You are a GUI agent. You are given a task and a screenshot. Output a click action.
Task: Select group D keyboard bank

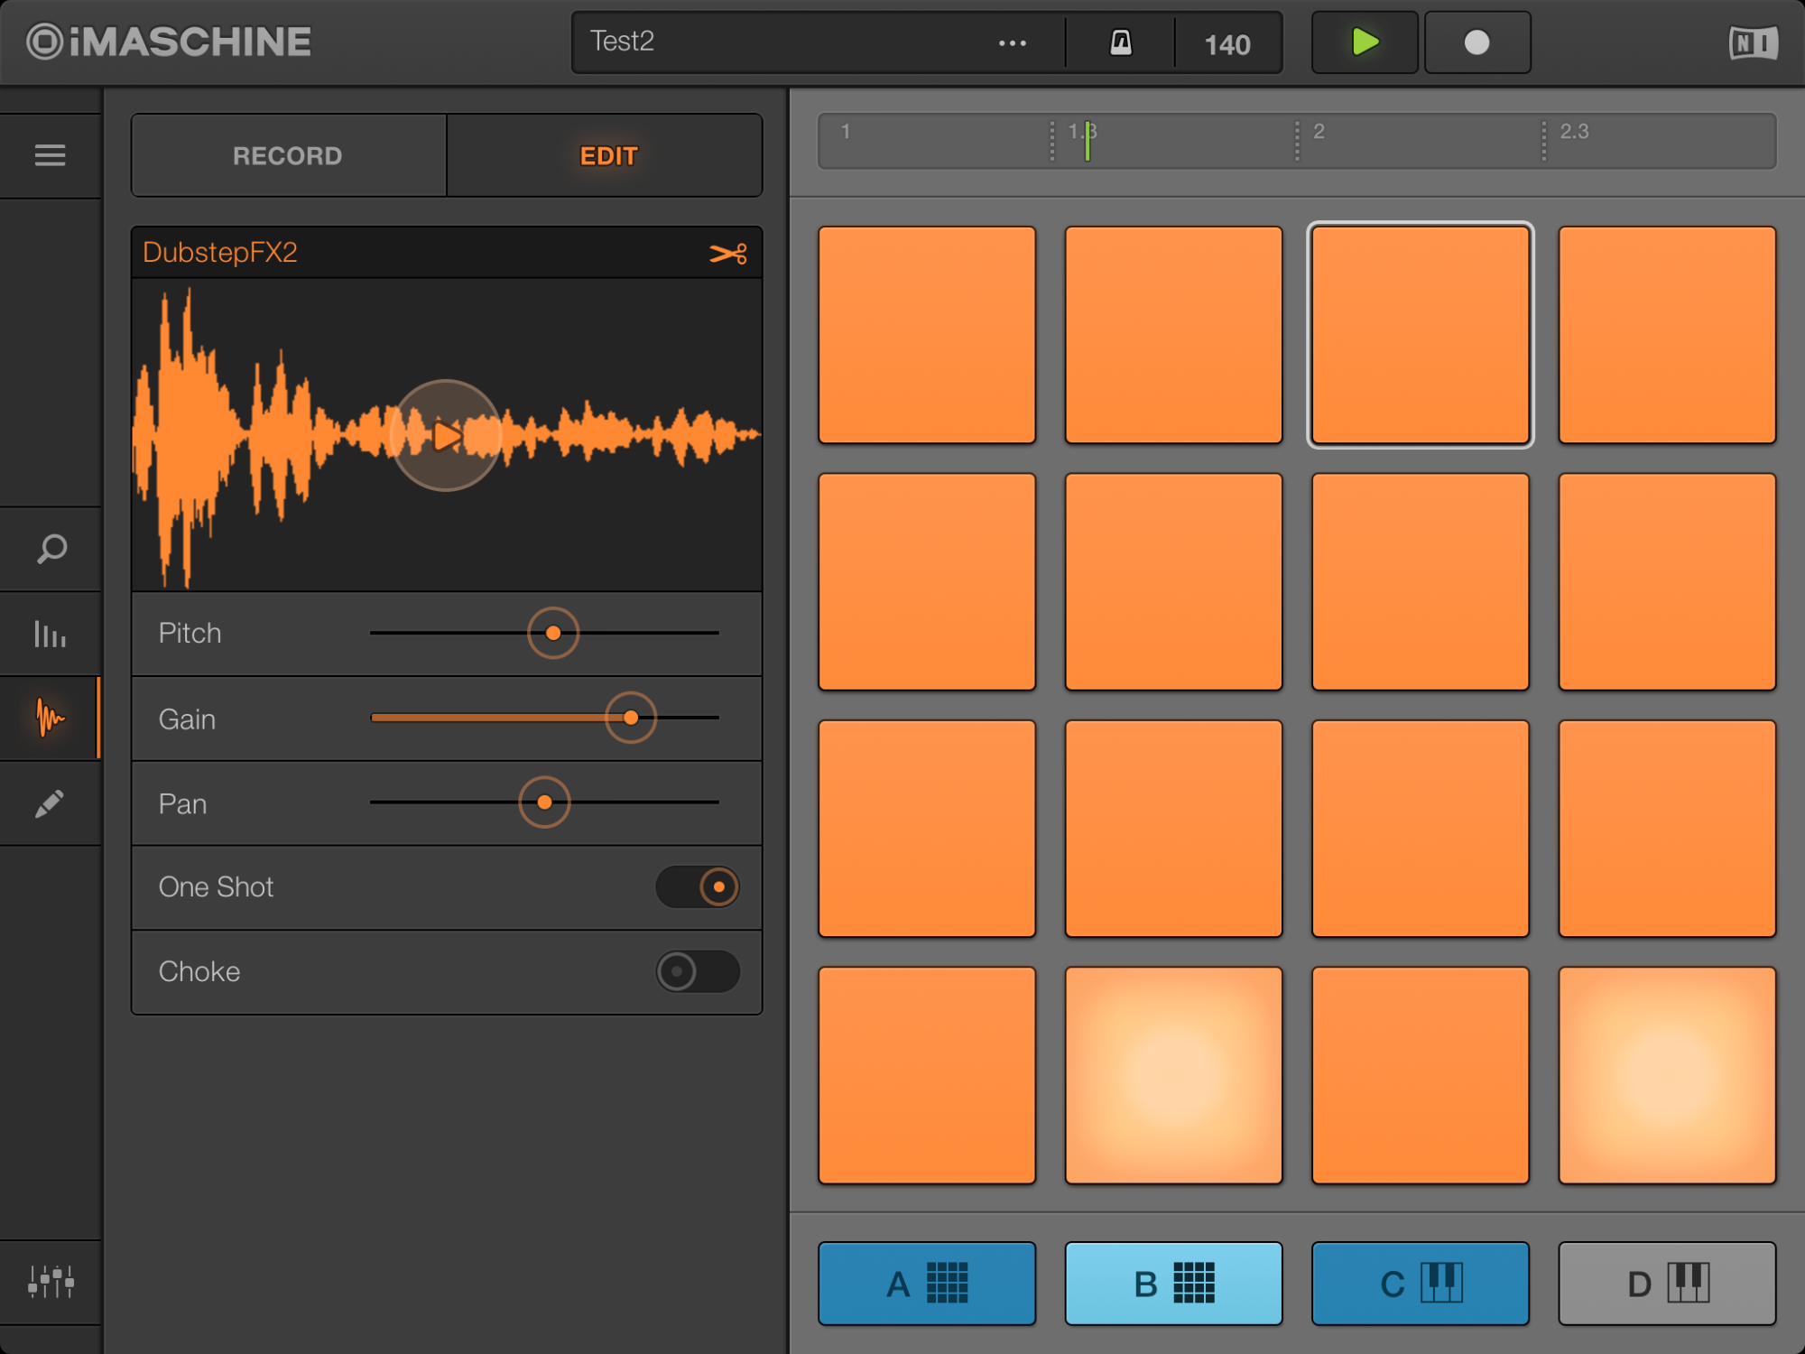1666,1283
